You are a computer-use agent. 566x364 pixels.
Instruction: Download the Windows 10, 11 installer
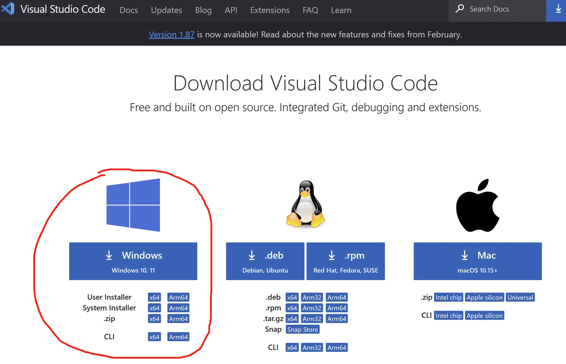(133, 261)
